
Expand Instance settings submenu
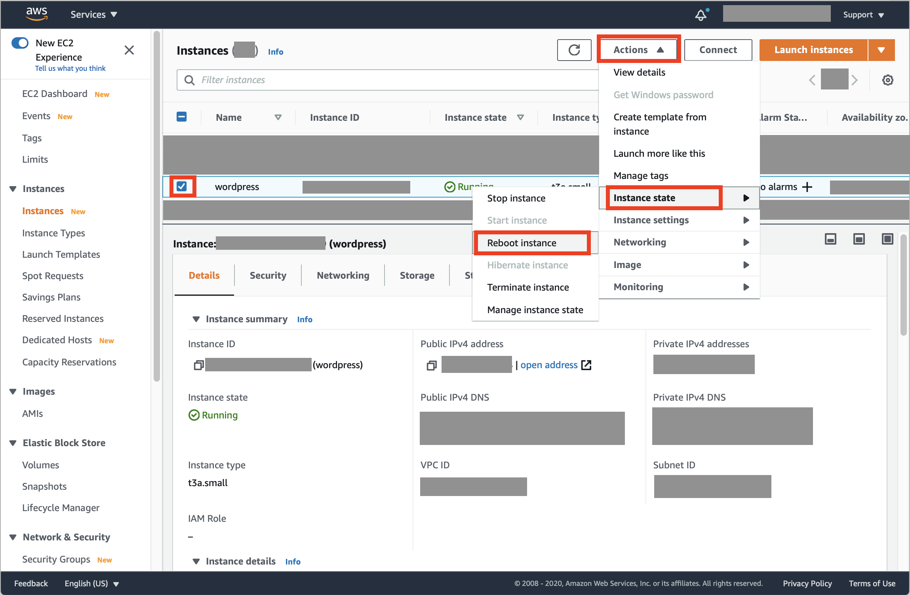click(680, 220)
